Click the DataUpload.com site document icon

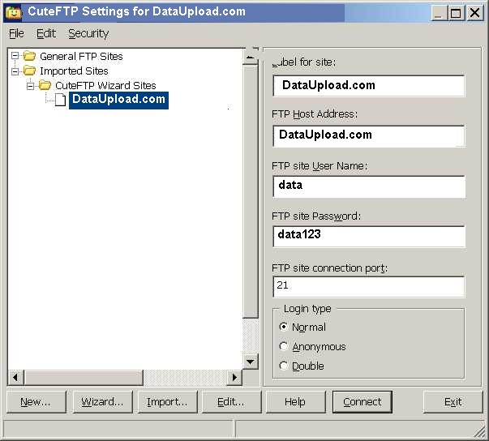pos(60,100)
